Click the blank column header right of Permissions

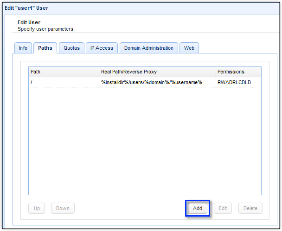click(x=257, y=72)
